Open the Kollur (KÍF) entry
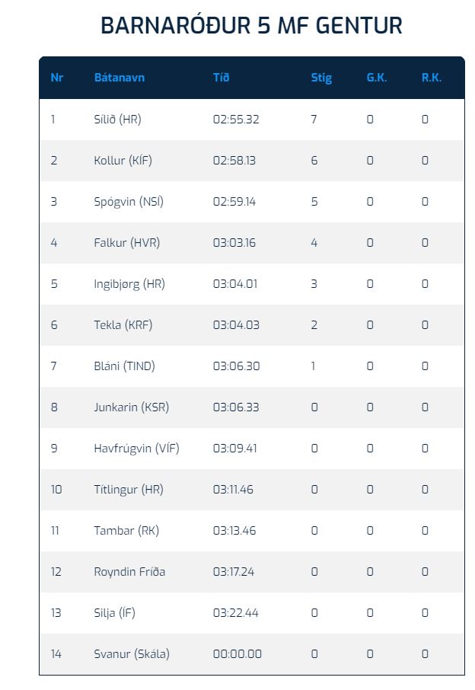This screenshot has height=690, width=475. [123, 161]
